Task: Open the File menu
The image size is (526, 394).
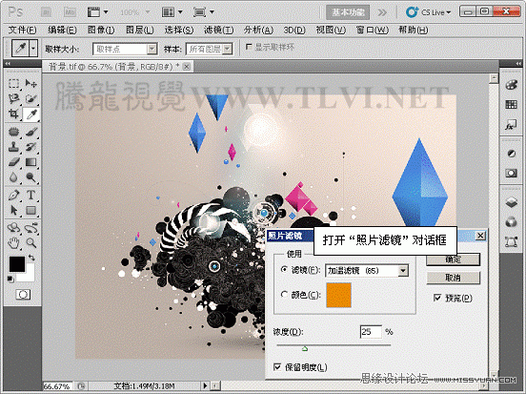Action: (22, 31)
